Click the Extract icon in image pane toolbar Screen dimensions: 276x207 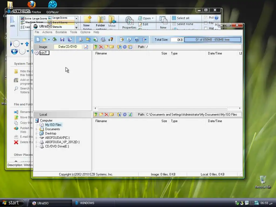point(119,47)
